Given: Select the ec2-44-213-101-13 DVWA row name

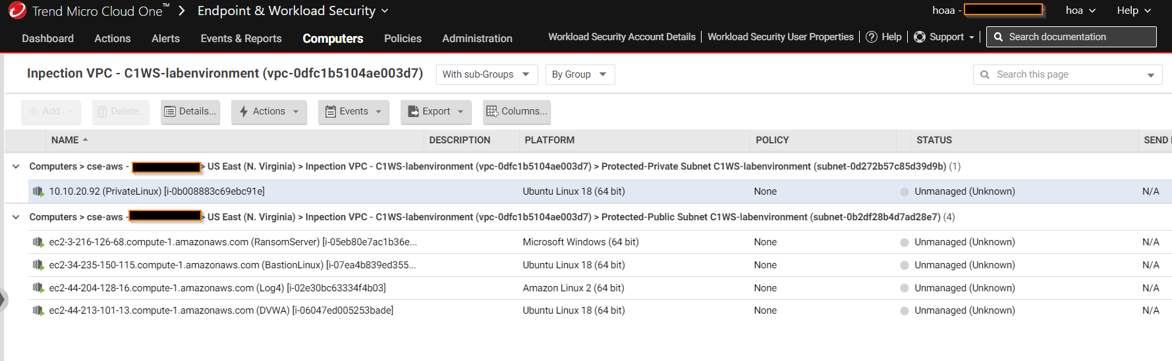Looking at the screenshot, I should click(x=221, y=310).
